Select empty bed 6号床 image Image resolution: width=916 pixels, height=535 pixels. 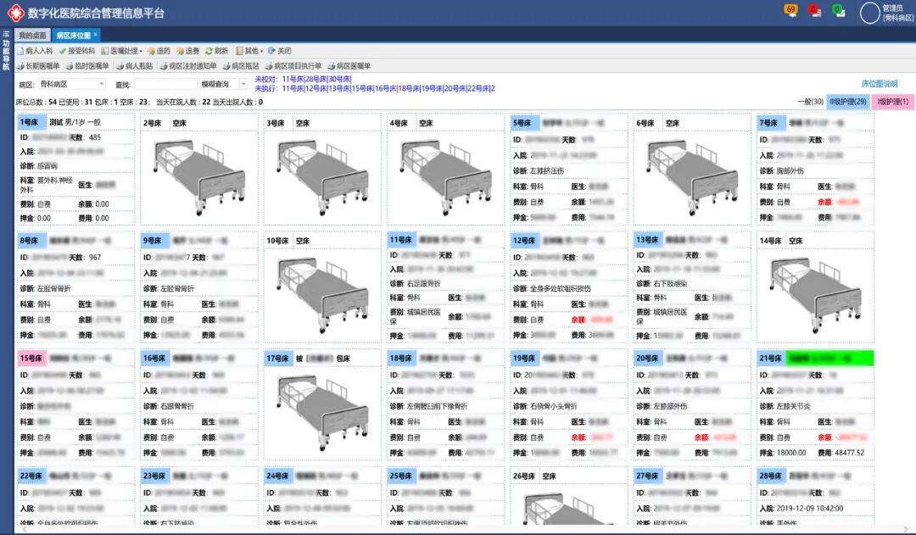pos(692,177)
